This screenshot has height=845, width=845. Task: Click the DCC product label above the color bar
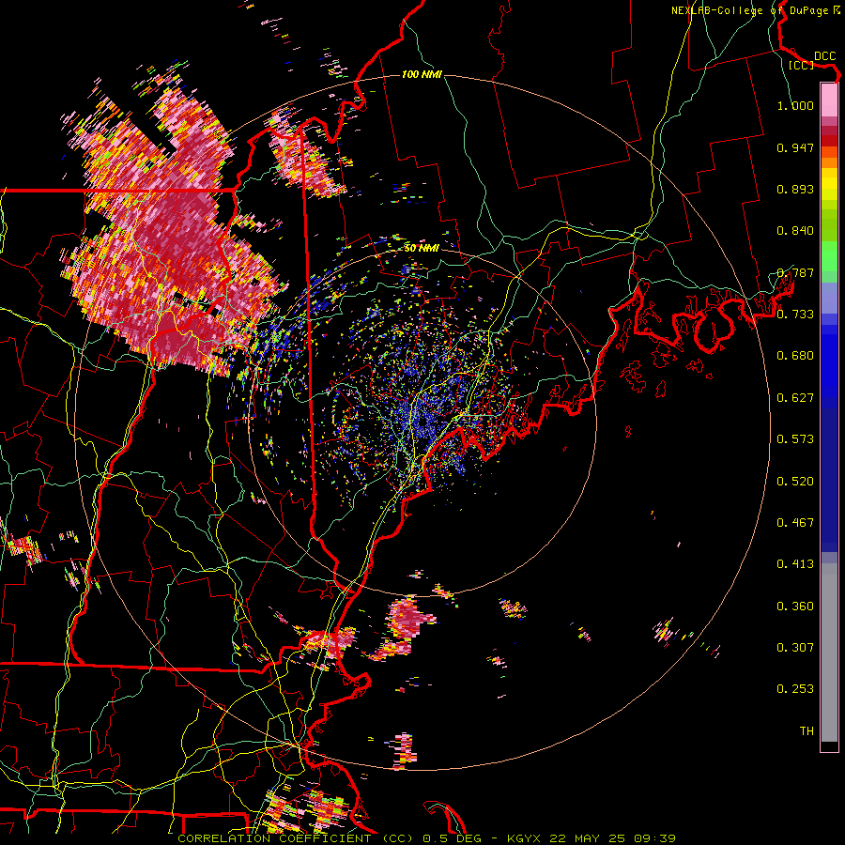824,56
